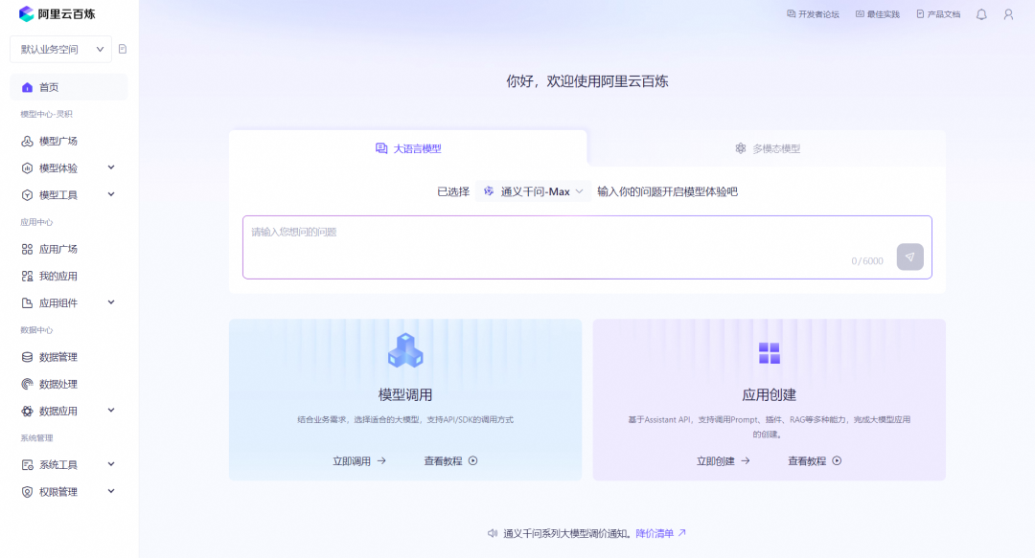Click the arrow beside 立即创建
This screenshot has height=558, width=1035.
coord(746,461)
